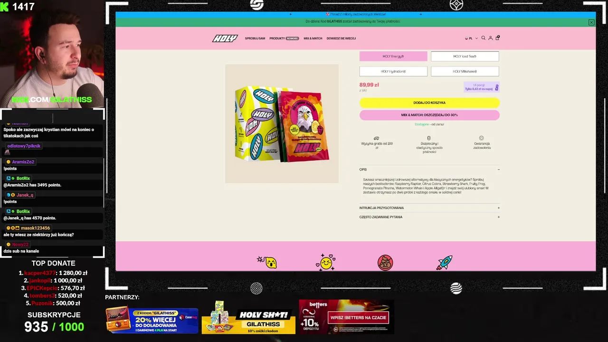
Task: Select the HOLY Energy option
Action: (393, 56)
